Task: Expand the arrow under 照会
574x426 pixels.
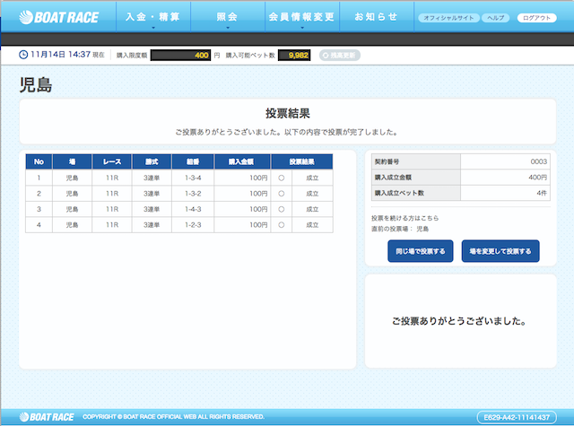Action: 228,28
